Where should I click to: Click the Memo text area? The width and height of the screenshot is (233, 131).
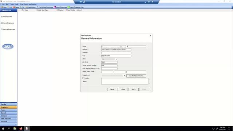point(125,81)
